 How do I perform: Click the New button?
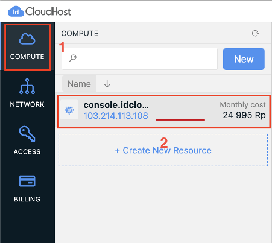[244, 59]
